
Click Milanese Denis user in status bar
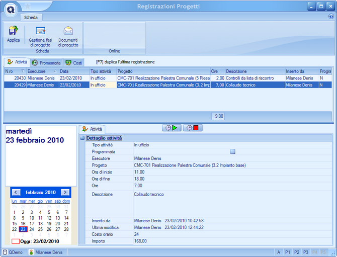[46, 252]
